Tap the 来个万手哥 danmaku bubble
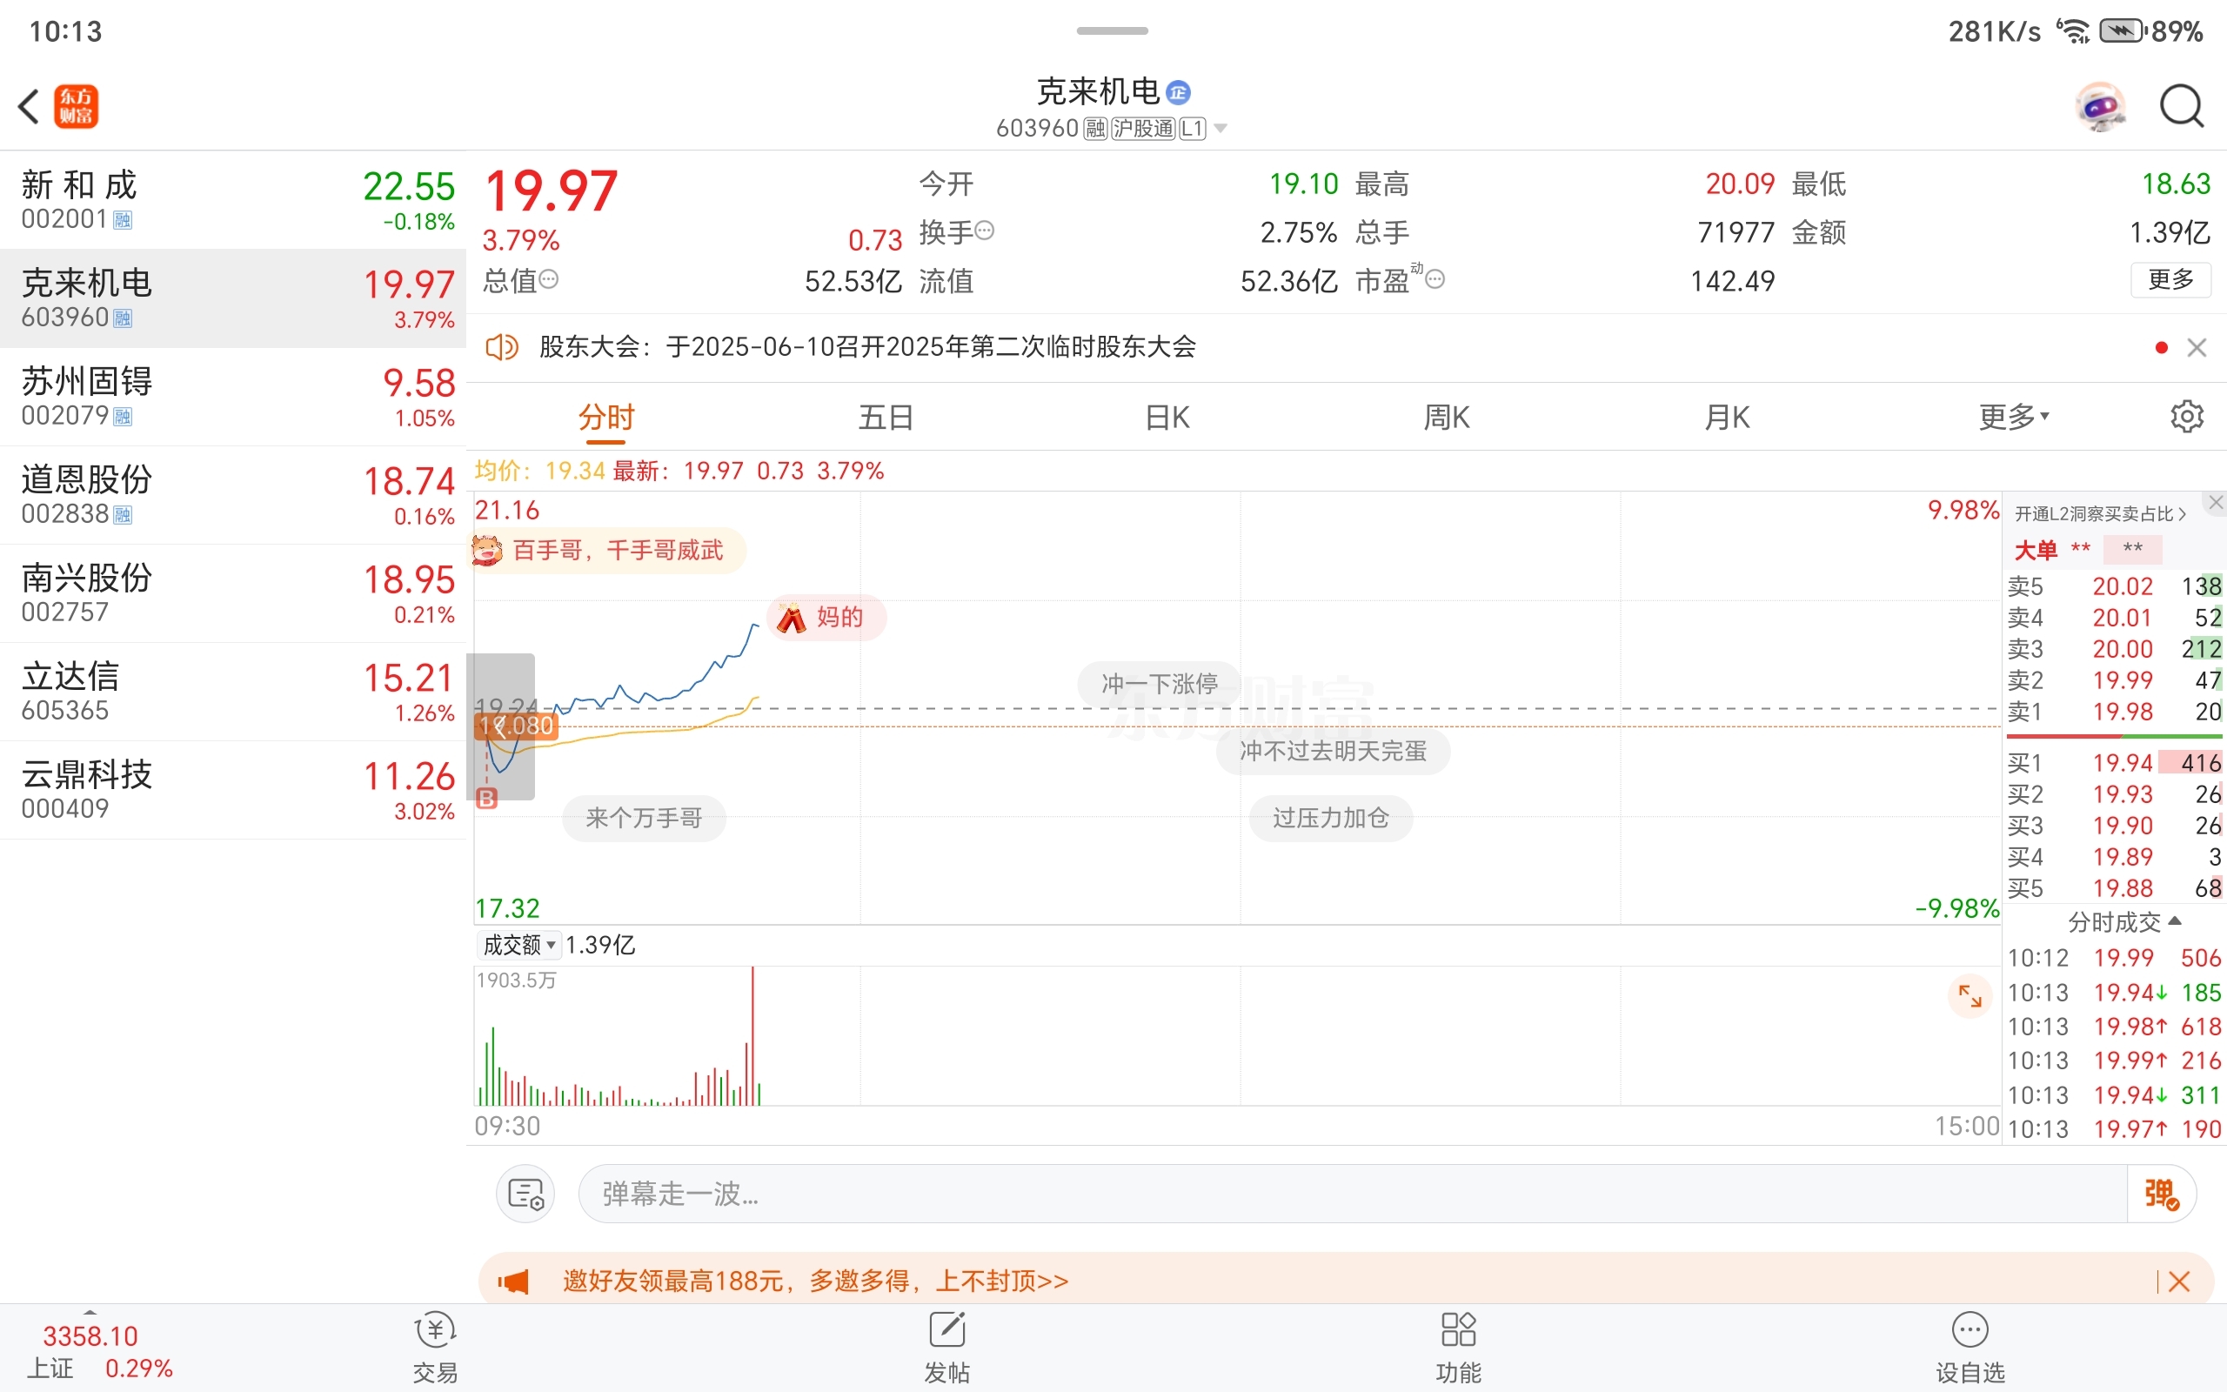 click(x=644, y=818)
